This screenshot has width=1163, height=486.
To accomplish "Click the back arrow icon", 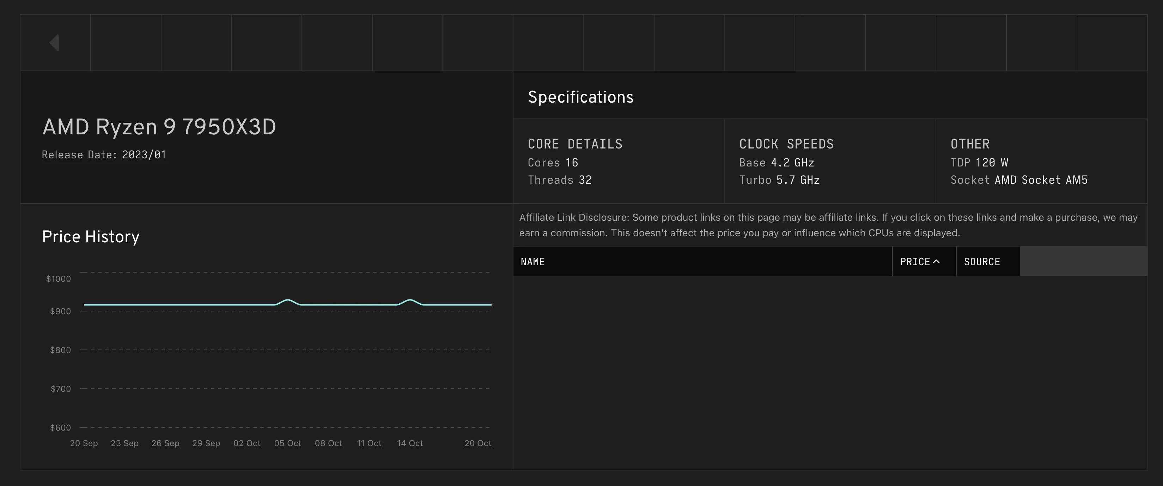I will (55, 43).
